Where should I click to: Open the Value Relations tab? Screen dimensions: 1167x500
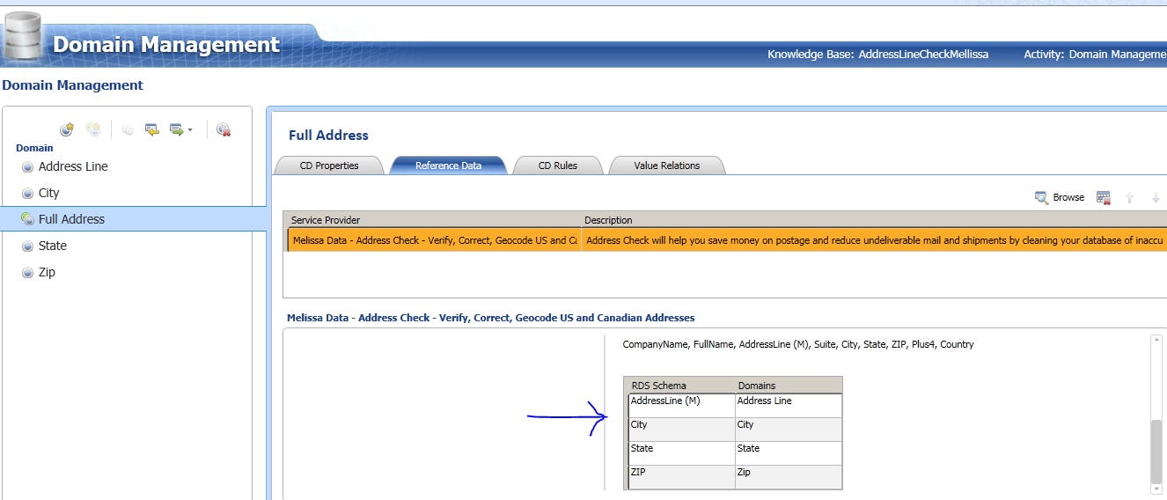667,165
